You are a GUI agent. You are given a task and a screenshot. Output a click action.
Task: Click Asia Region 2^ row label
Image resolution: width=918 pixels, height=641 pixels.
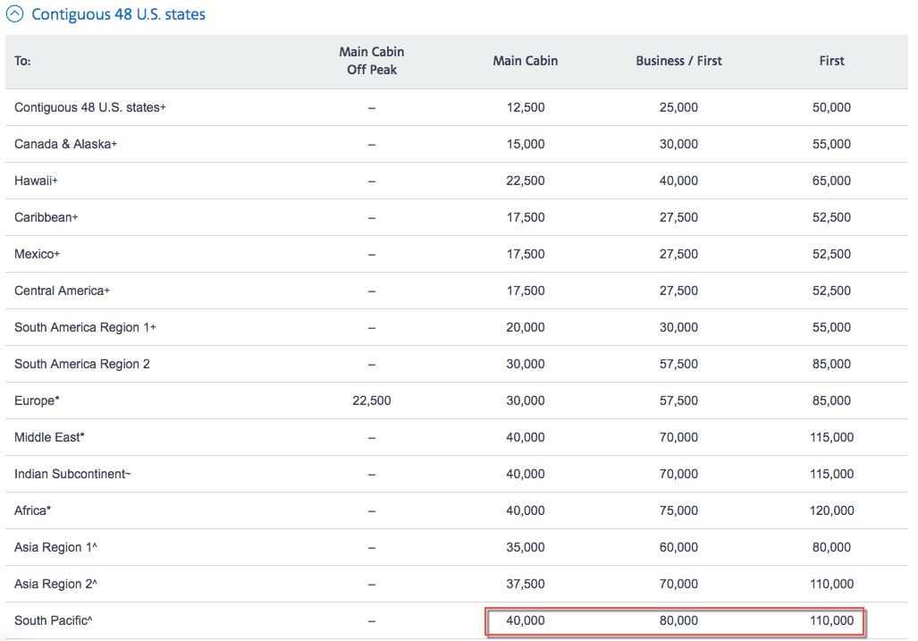(55, 584)
